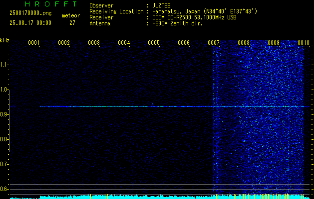The width and height of the screenshot is (314, 199).
Task: Click time marker 0006
Action: click(x=184, y=43)
